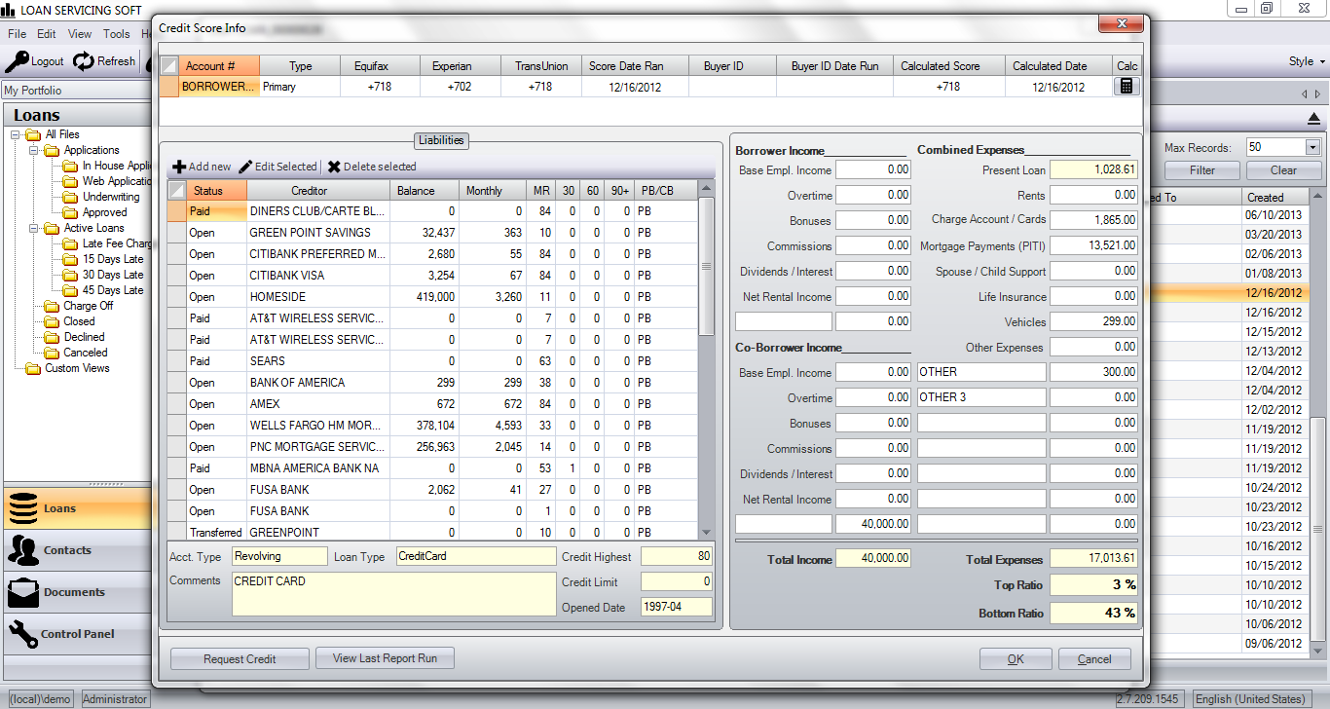Click the Delete selected X icon
This screenshot has width=1330, height=709.
pyautogui.click(x=334, y=167)
